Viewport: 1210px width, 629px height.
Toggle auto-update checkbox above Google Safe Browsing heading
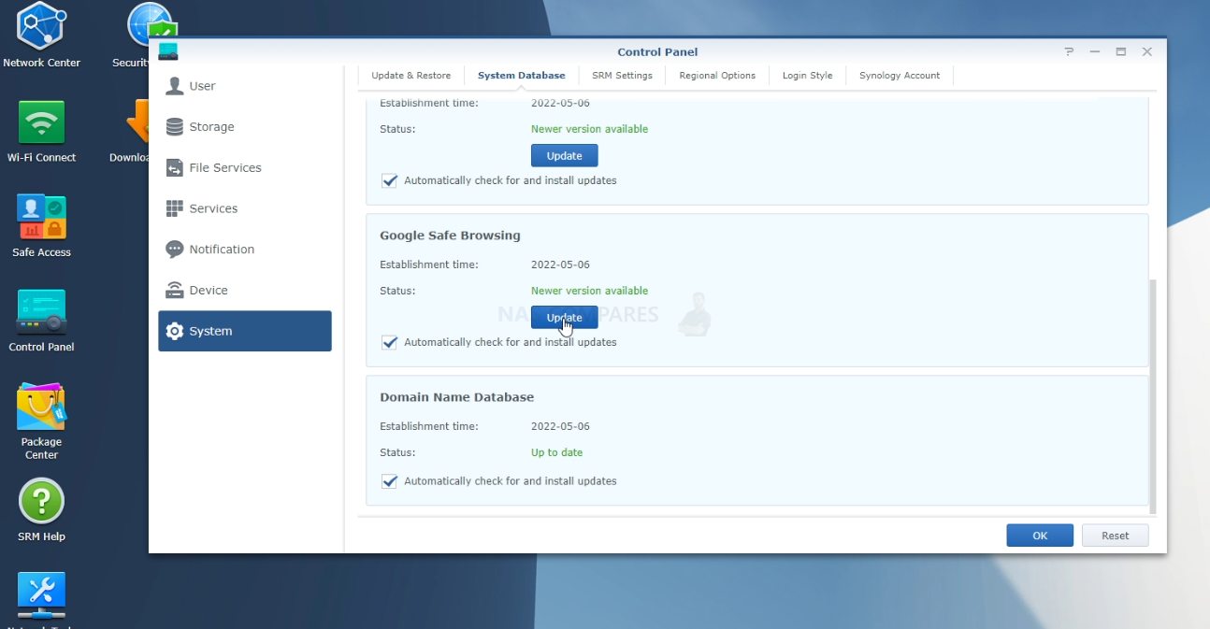[390, 180]
